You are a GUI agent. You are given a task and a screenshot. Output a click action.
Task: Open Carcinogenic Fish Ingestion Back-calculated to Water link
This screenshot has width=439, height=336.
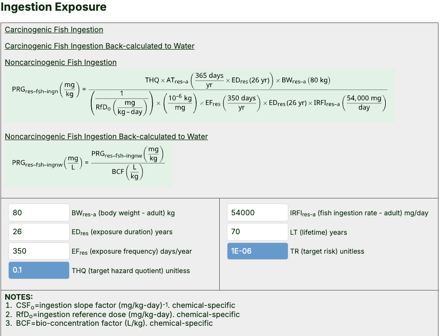coord(99,46)
